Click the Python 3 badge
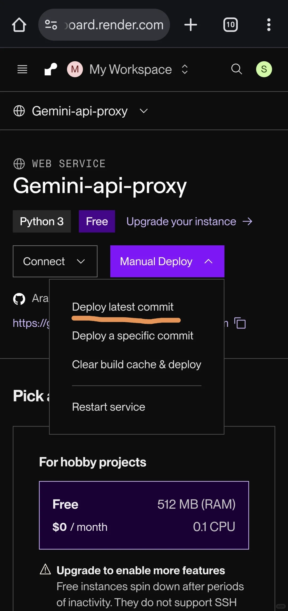This screenshot has height=611, width=288. pos(42,221)
